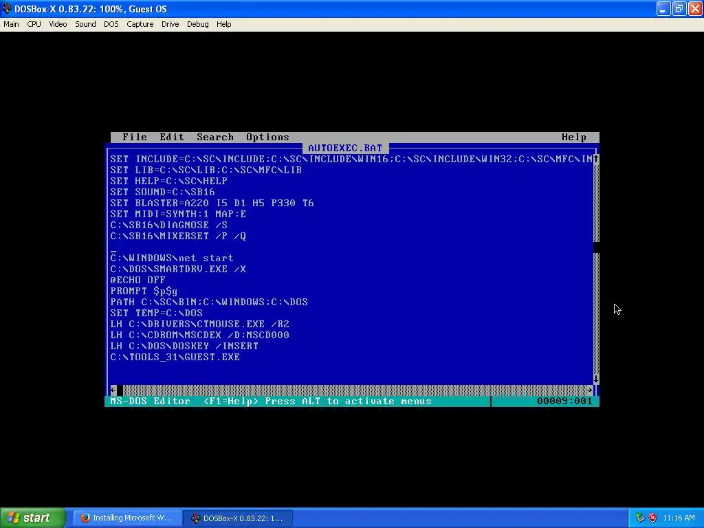
Task: Open the DOS menu
Action: [x=111, y=24]
